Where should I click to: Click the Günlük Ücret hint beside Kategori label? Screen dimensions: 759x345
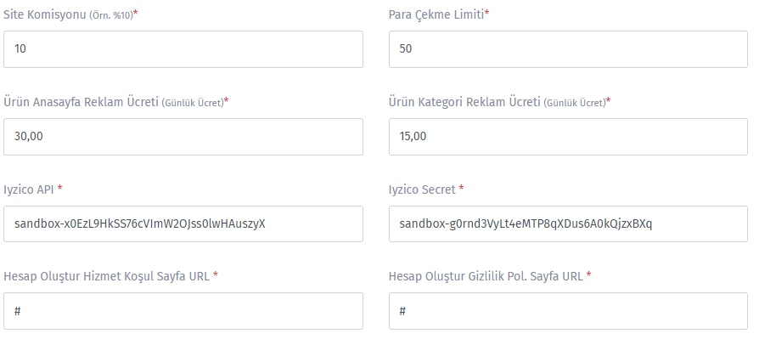tap(575, 103)
